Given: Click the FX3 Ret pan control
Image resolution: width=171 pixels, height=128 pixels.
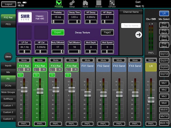Looking at the screenshot, I should click(x=56, y=70).
